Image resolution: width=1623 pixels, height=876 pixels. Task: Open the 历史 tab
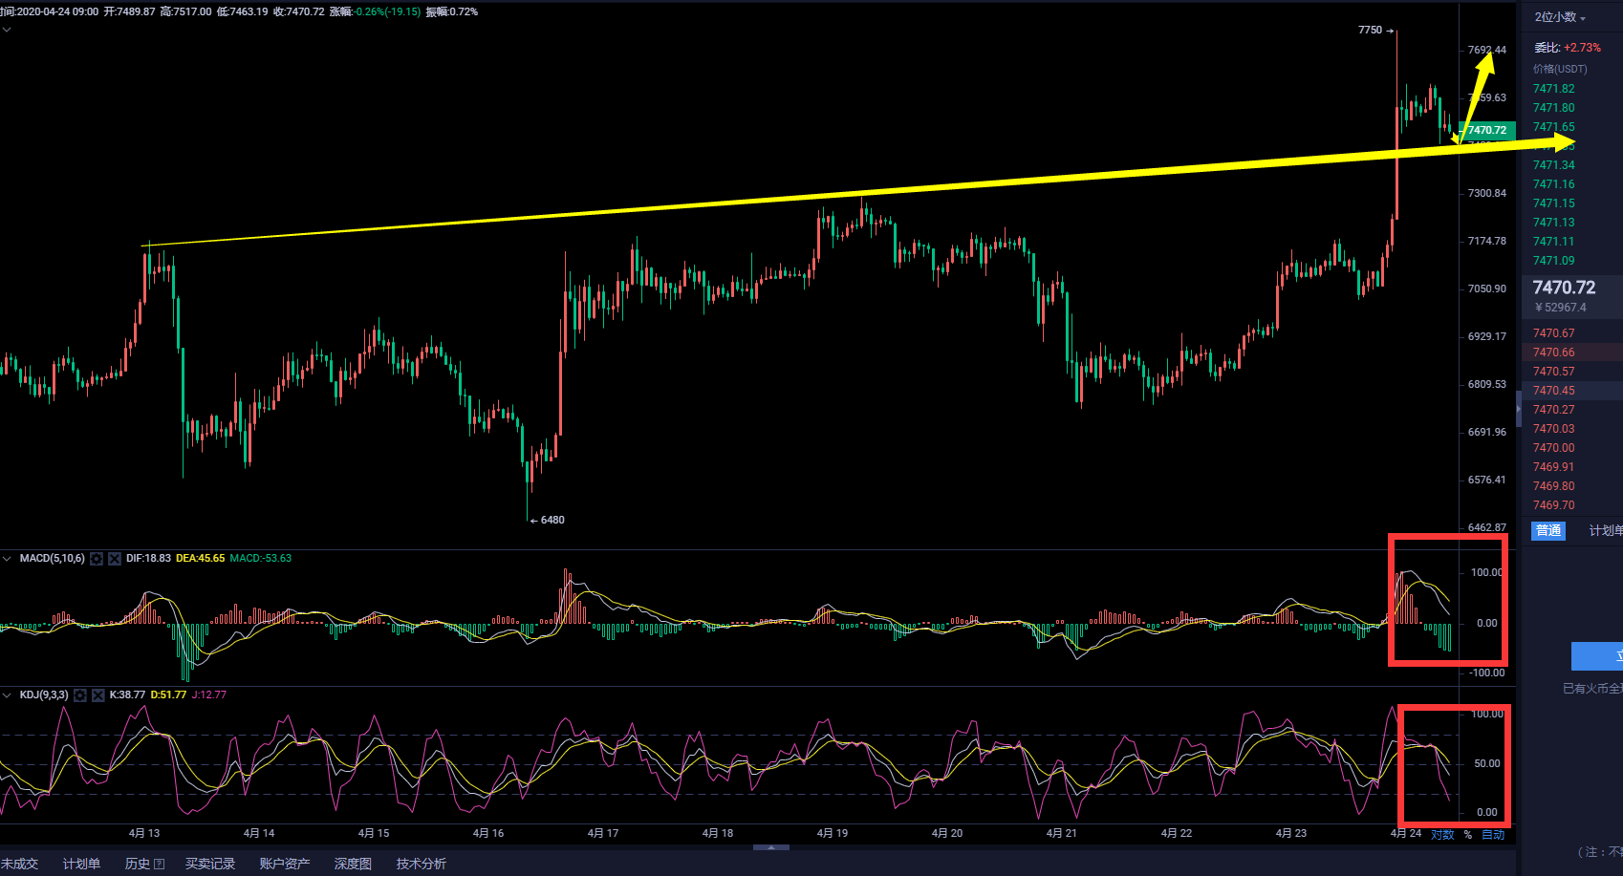point(138,864)
